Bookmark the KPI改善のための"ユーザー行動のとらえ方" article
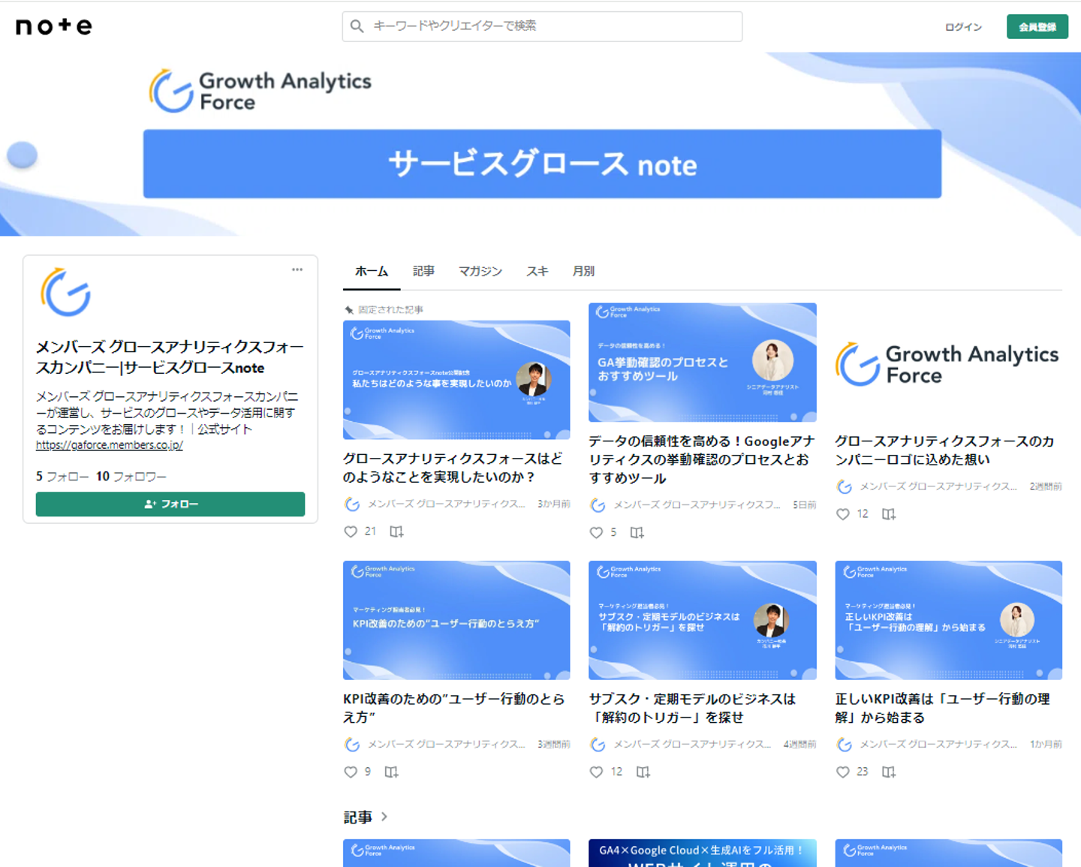The image size is (1081, 867). pyautogui.click(x=391, y=772)
